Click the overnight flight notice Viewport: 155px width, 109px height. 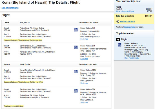pyautogui.click(x=14, y=106)
